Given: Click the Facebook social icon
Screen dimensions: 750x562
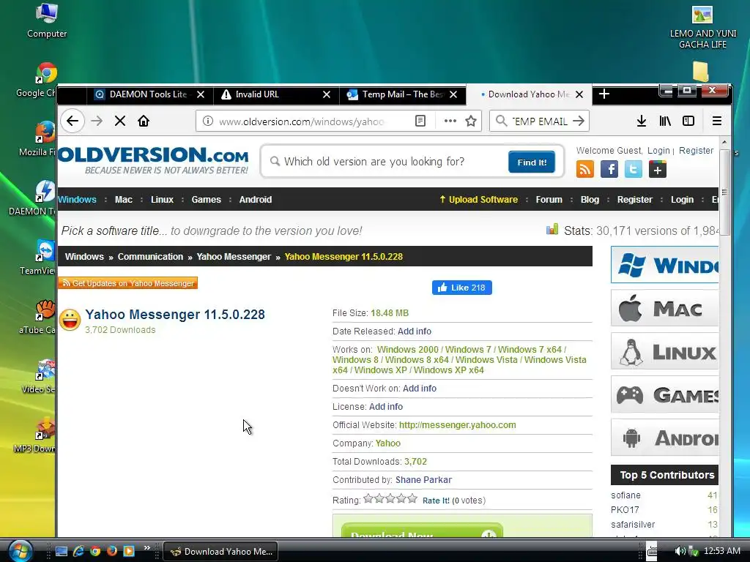Looking at the screenshot, I should (609, 169).
